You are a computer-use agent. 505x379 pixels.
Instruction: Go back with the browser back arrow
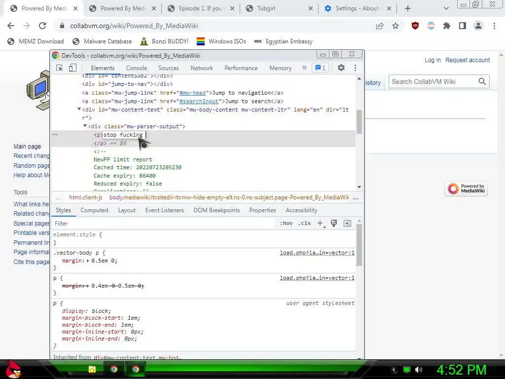(11, 26)
